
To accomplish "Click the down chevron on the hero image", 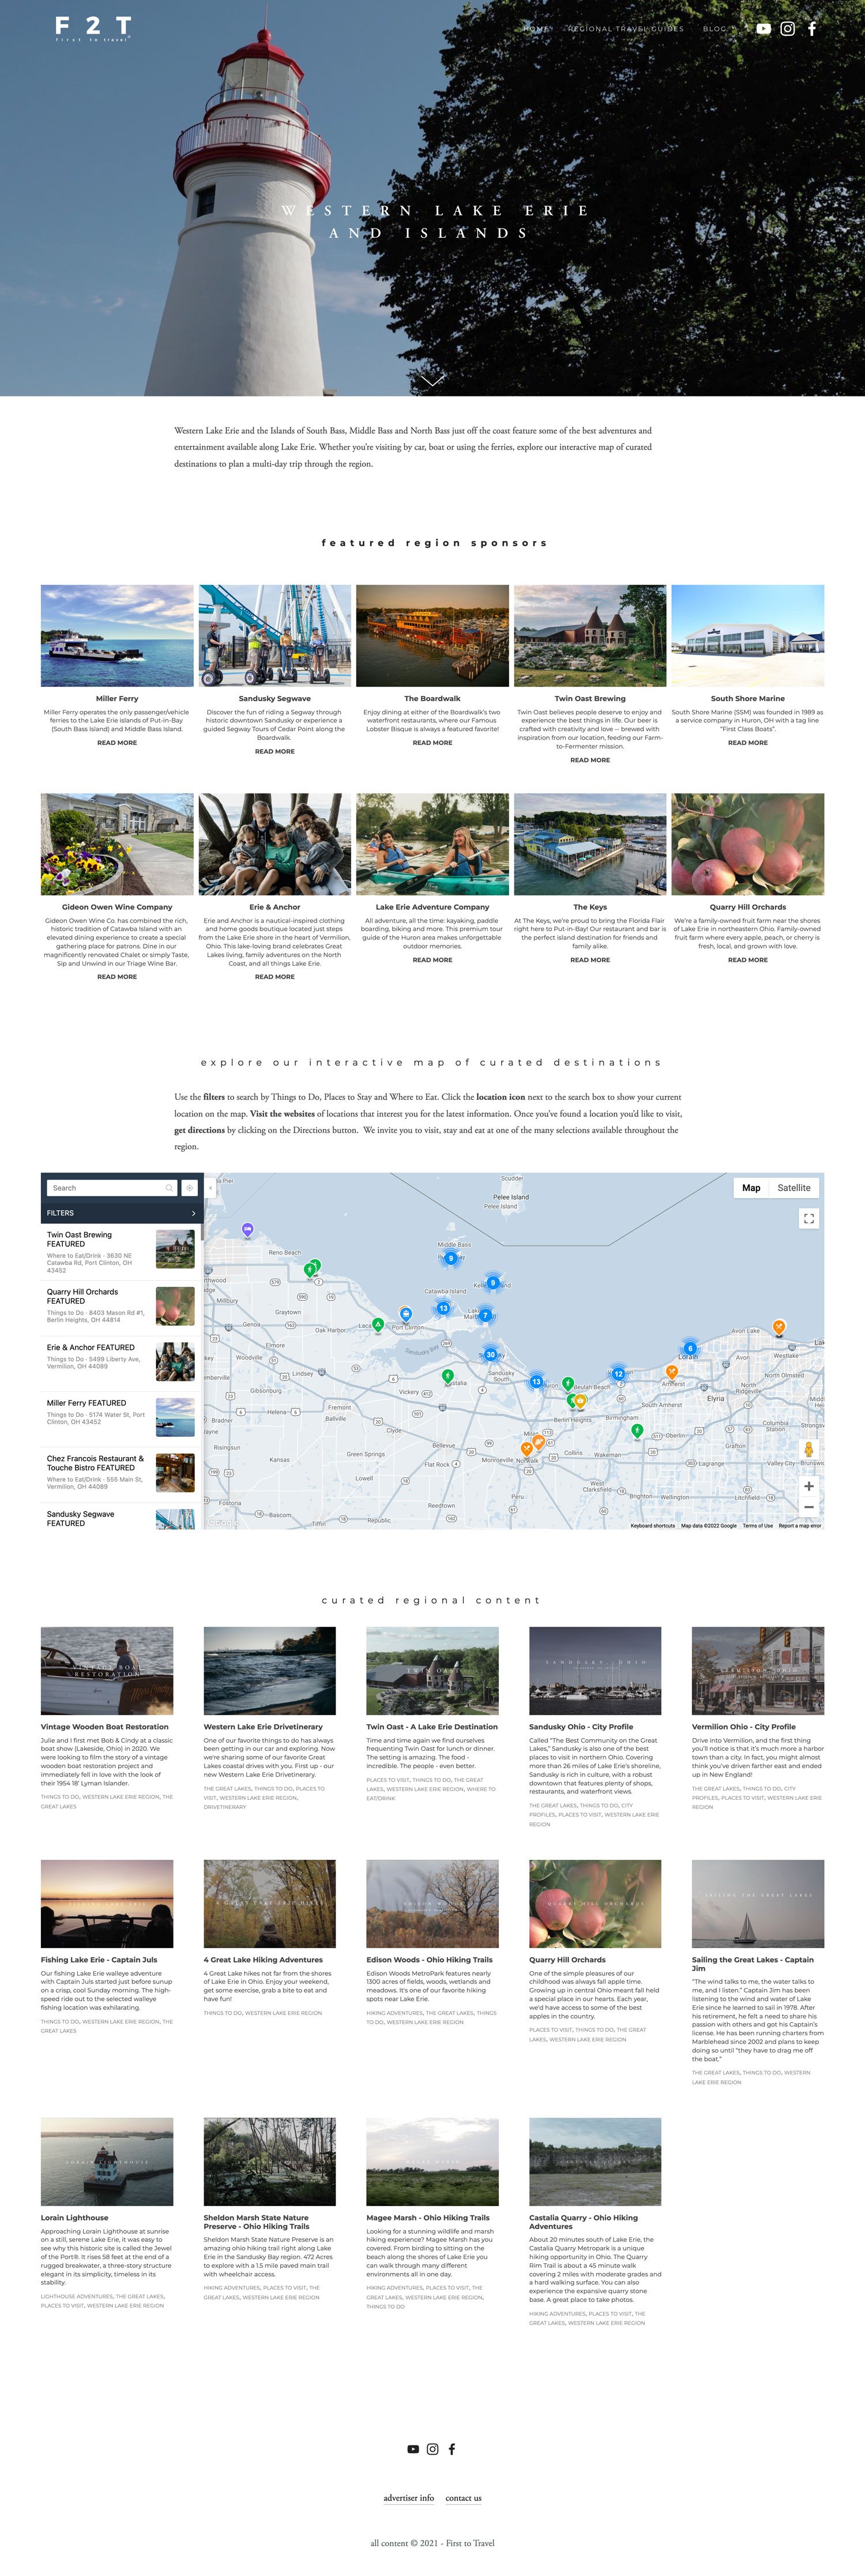I will pyautogui.click(x=432, y=381).
